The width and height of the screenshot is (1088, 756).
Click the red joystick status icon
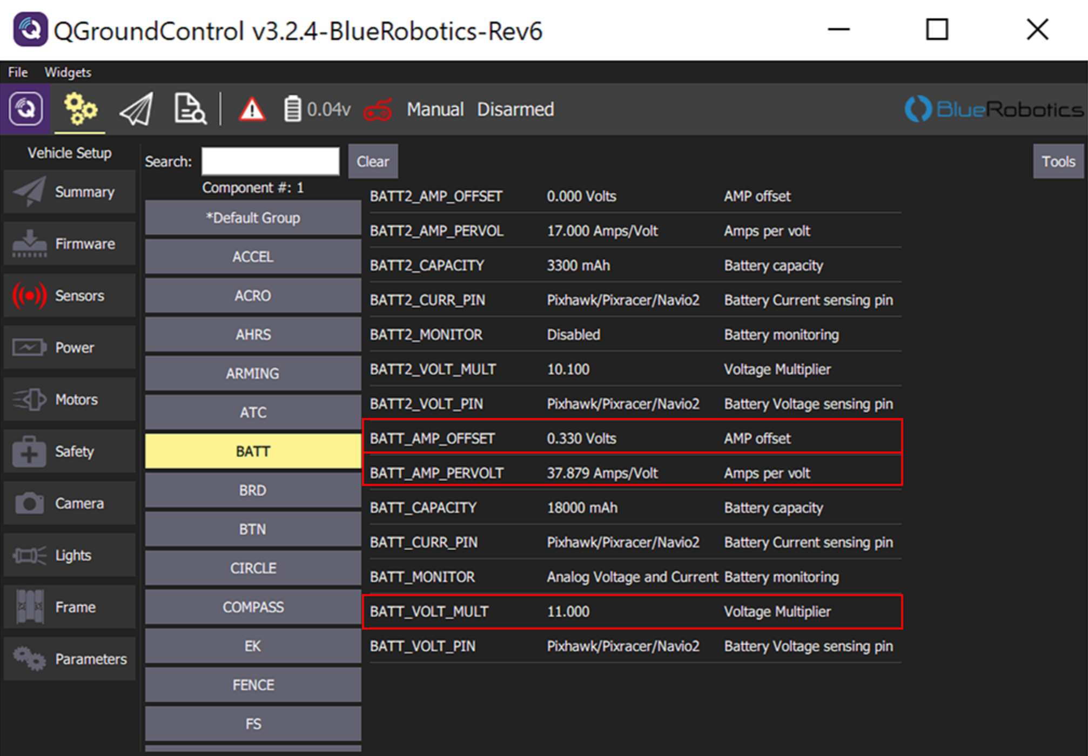(378, 111)
